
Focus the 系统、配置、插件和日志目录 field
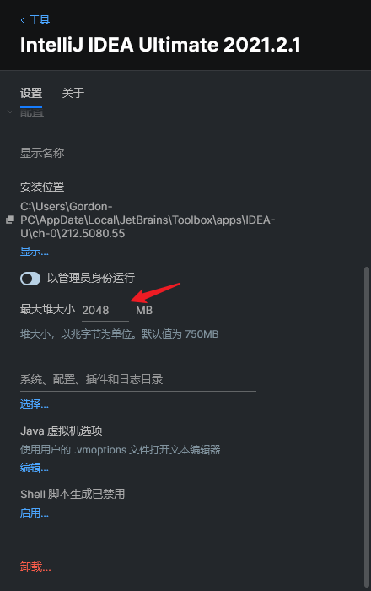[138, 379]
